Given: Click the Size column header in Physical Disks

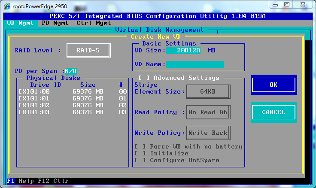Looking at the screenshot, I should pos(88,85).
